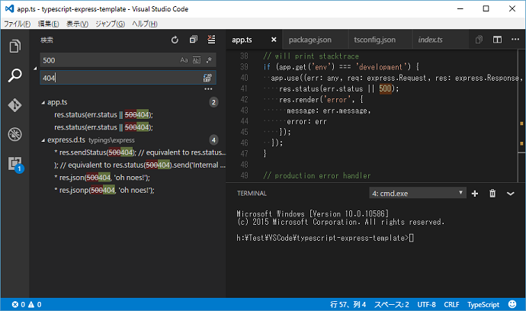Collapse the express.d.ts results group
526x311 pixels.
pyautogui.click(x=43, y=140)
